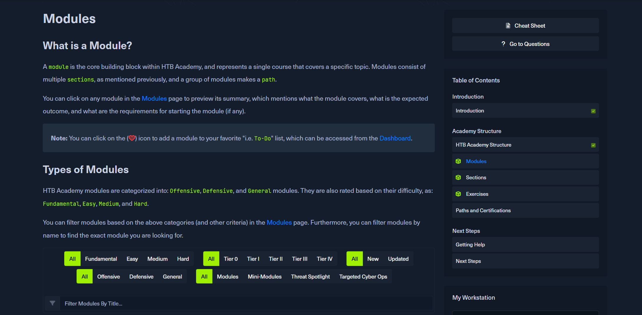Viewport: 642px width, 315px height.
Task: Filter by Mini-Modules type
Action: pyautogui.click(x=265, y=276)
